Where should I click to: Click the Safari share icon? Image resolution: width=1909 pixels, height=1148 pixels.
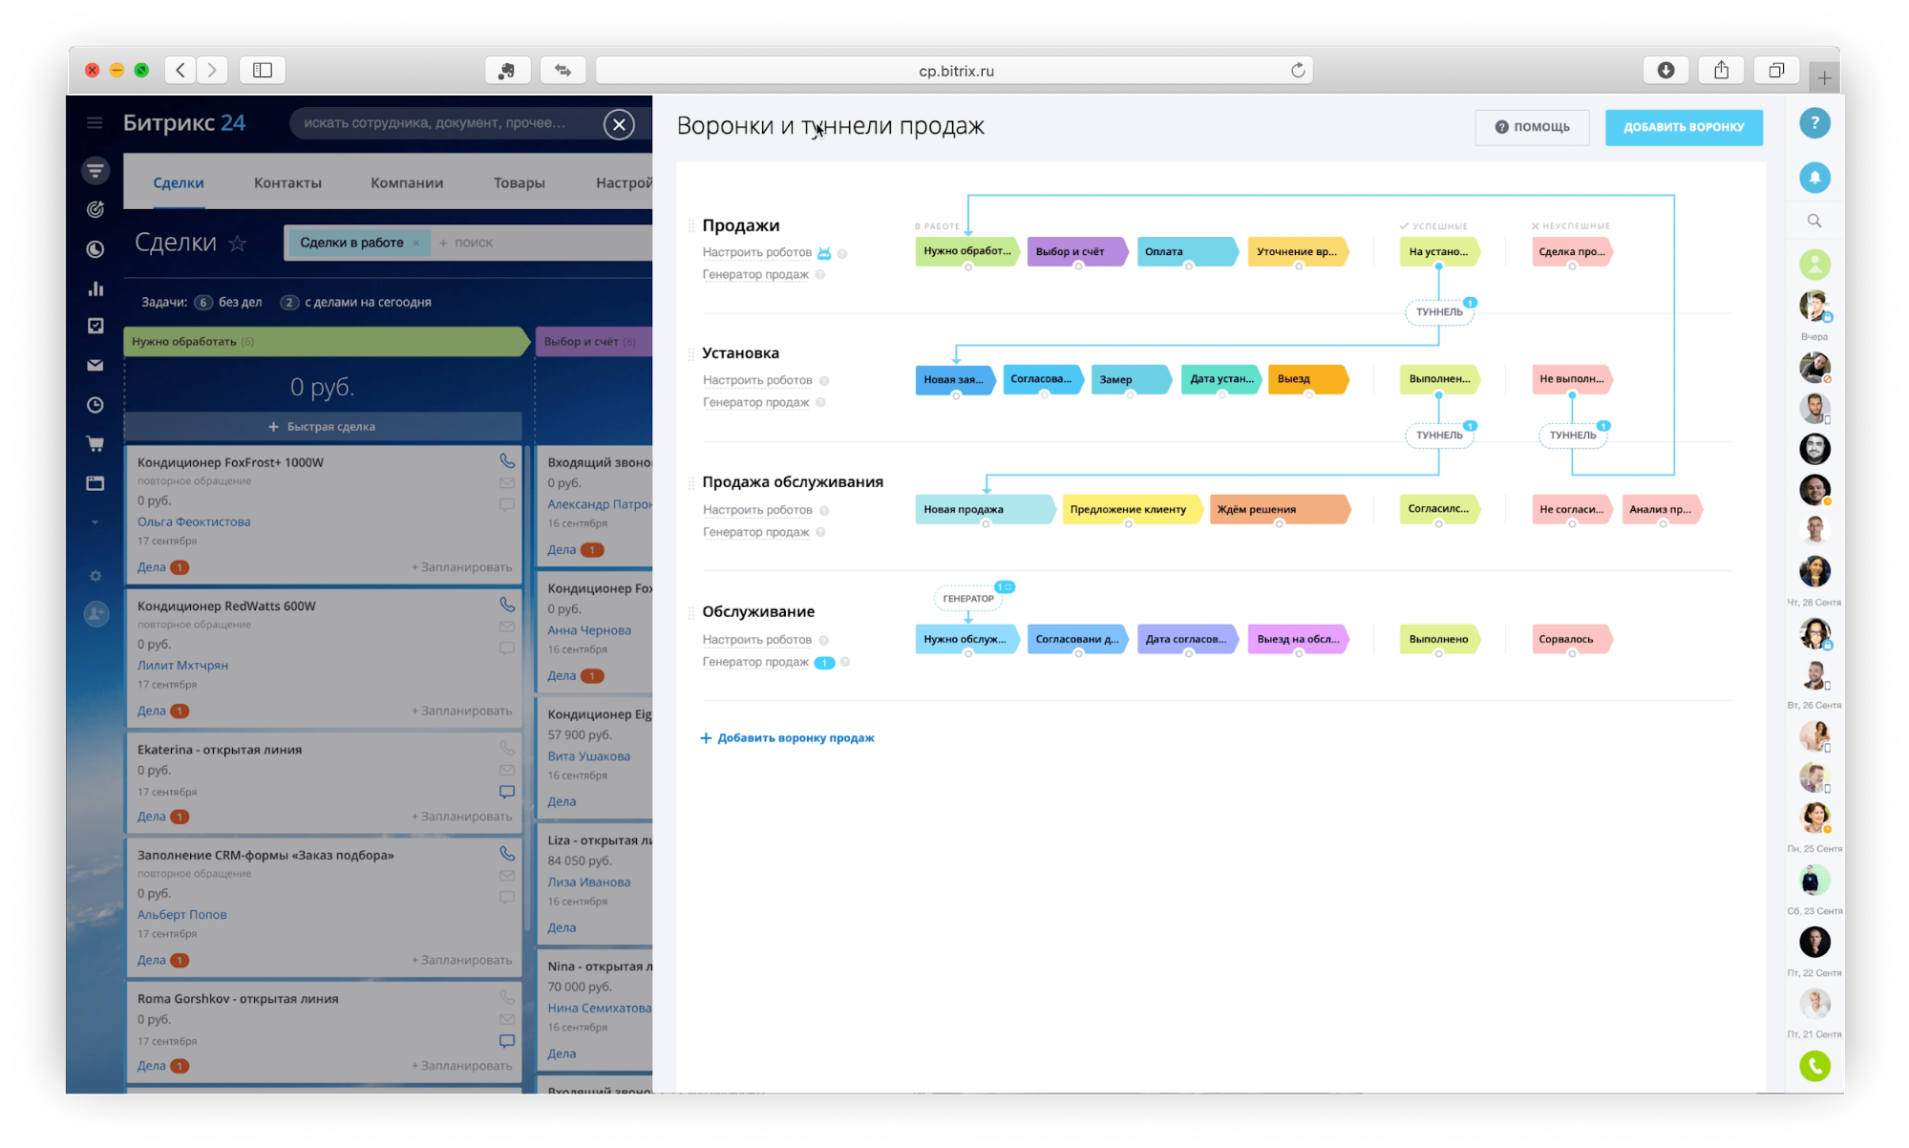1721,71
